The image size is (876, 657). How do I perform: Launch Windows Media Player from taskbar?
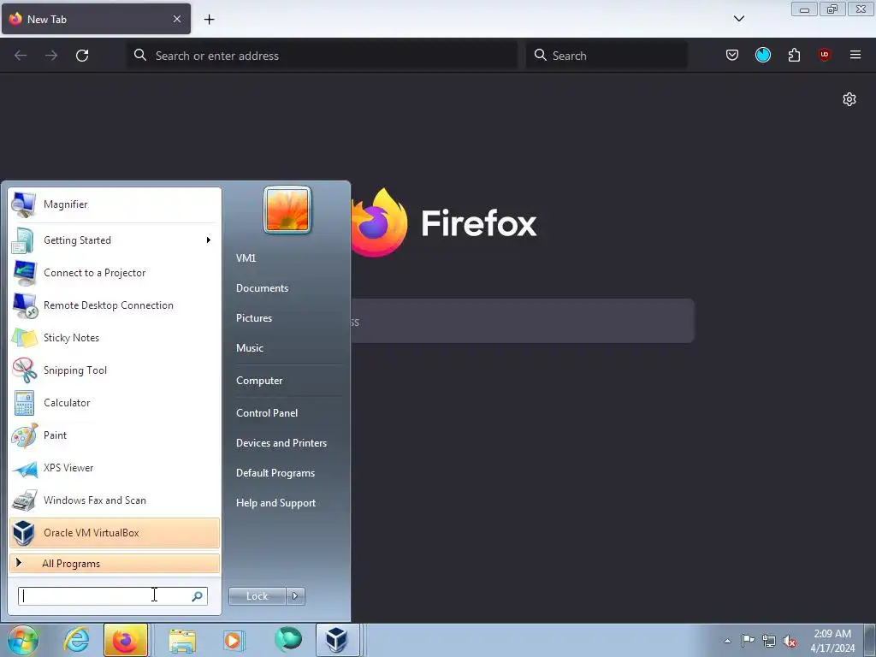234,640
